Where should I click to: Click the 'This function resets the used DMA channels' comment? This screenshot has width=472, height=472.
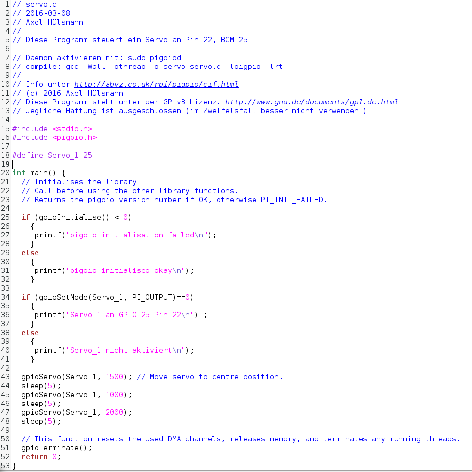pyautogui.click(x=241, y=439)
